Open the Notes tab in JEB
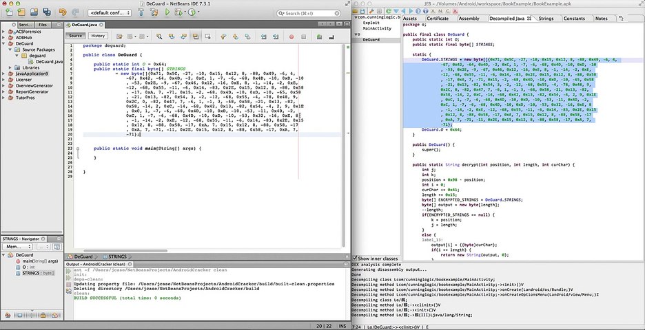Screen dimensions: 645x330 coord(601,19)
